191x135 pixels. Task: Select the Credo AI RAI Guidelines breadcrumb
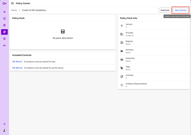(34, 10)
